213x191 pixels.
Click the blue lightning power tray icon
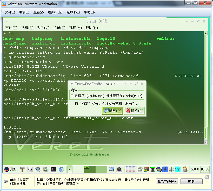[x=165, y=169]
